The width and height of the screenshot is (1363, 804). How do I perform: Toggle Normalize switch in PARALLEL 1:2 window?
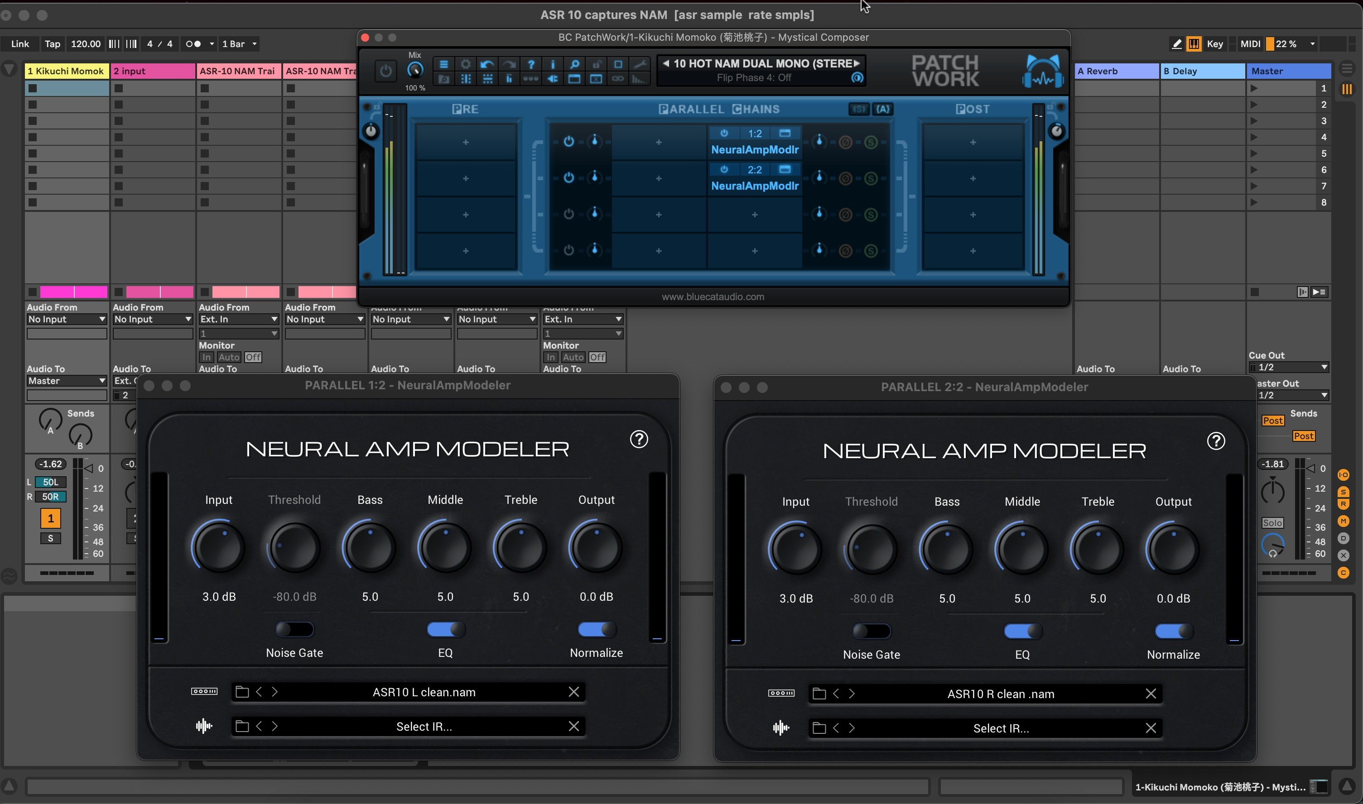(x=596, y=629)
